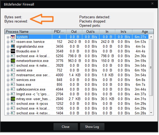The width and height of the screenshot is (159, 135).
Task: Sort by PID column header
Action: coord(59,31)
